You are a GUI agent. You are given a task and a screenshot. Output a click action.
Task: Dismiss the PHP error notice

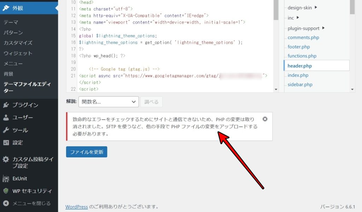[265, 119]
